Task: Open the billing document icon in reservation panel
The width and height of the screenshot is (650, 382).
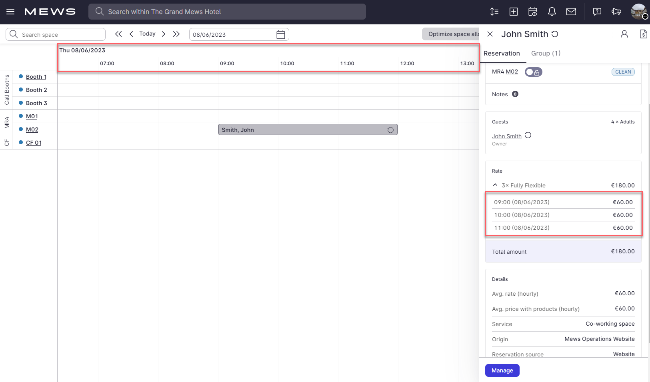Action: pos(643,34)
